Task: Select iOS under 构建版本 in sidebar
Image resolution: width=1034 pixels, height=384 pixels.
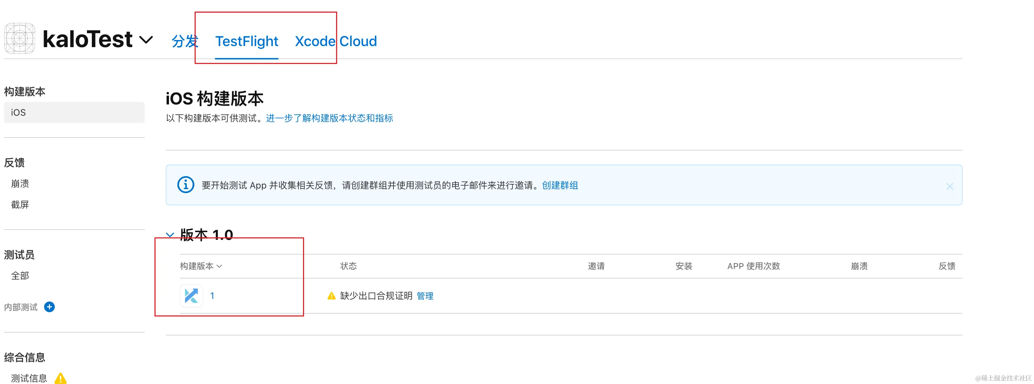Action: click(74, 112)
